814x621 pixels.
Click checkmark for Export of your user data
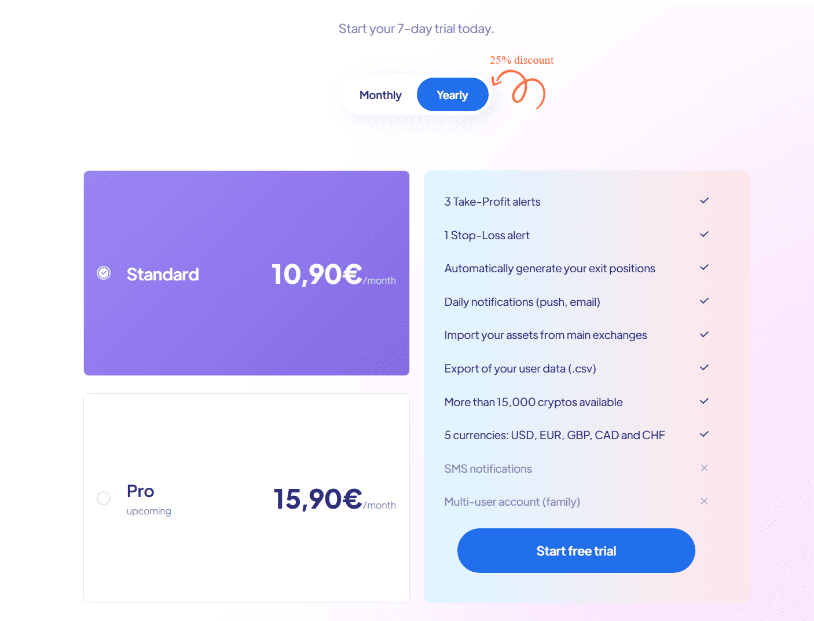coord(704,368)
